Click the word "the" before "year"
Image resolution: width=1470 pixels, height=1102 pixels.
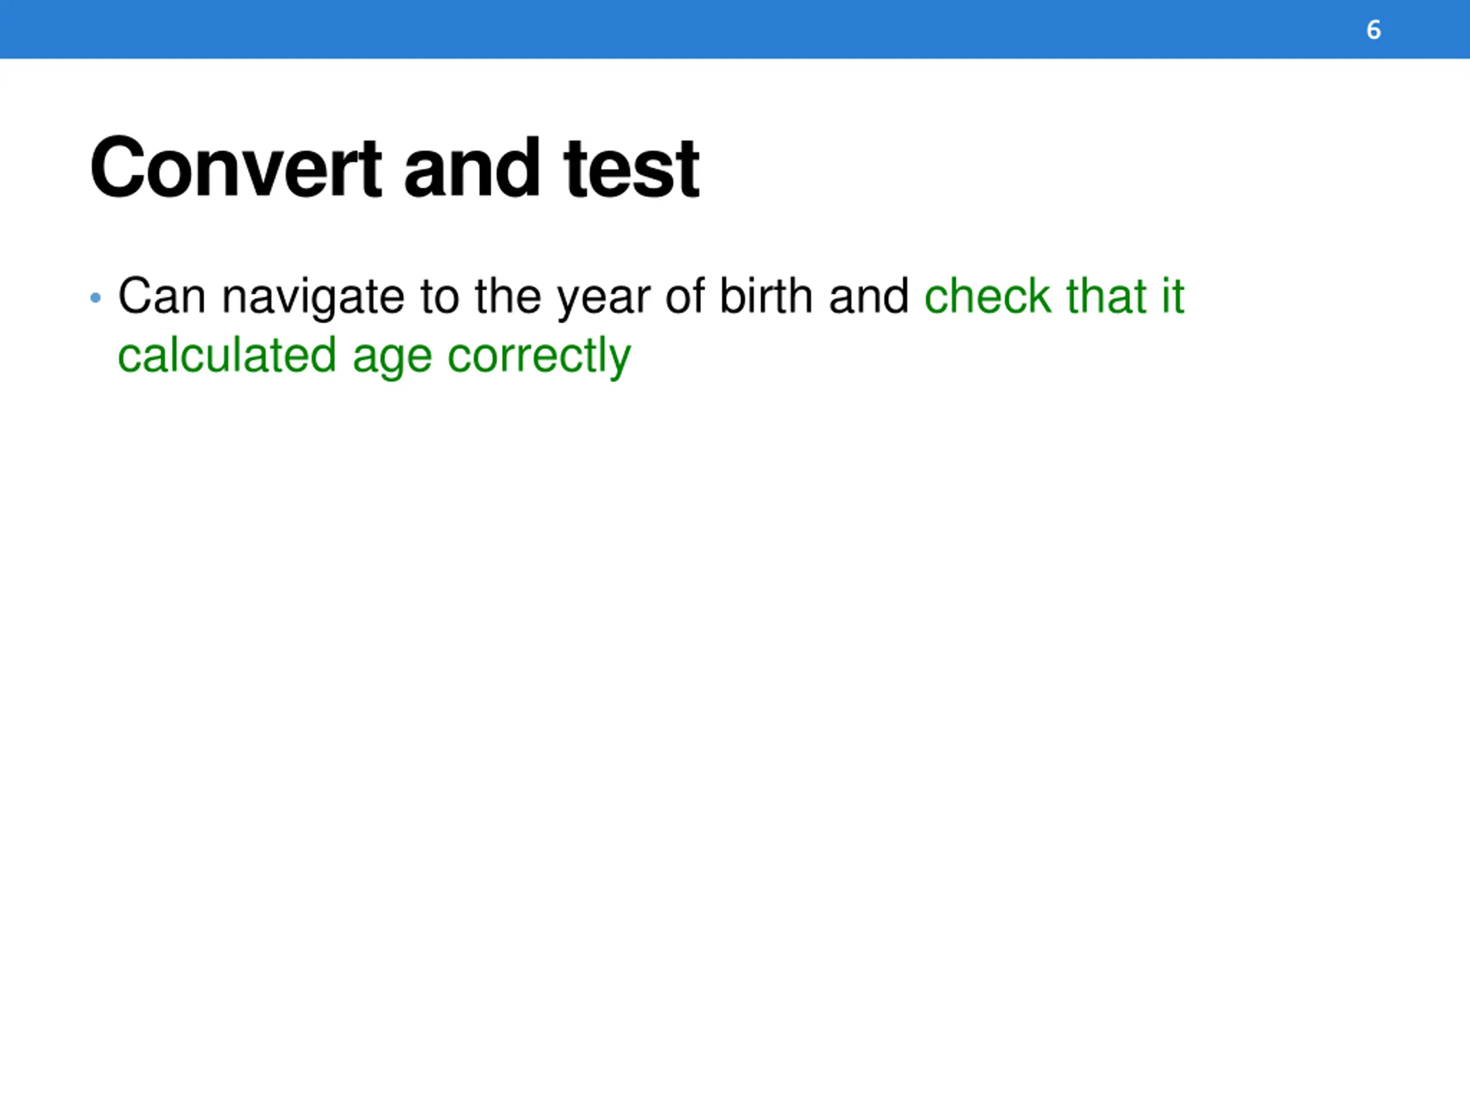coord(508,295)
